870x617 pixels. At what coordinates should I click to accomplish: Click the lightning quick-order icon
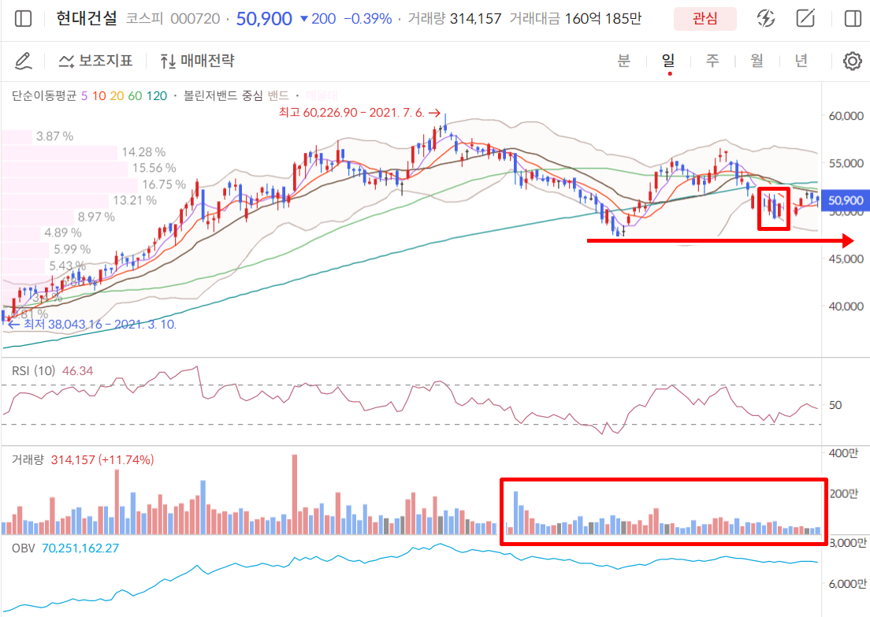pos(765,19)
